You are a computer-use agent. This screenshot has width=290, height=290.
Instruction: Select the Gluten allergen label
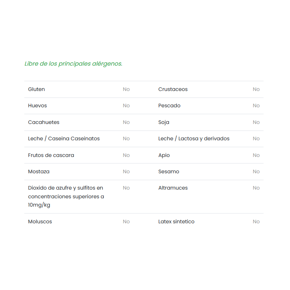[x=37, y=89]
